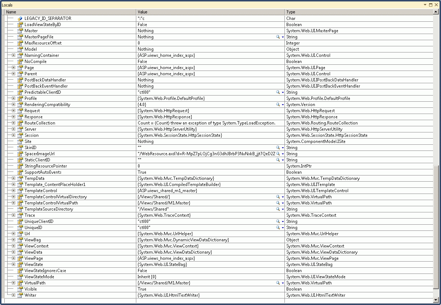Click the System.Web.Mvc.UrlHelper type cell
The width and height of the screenshot is (441, 305).
pyautogui.click(x=359, y=234)
